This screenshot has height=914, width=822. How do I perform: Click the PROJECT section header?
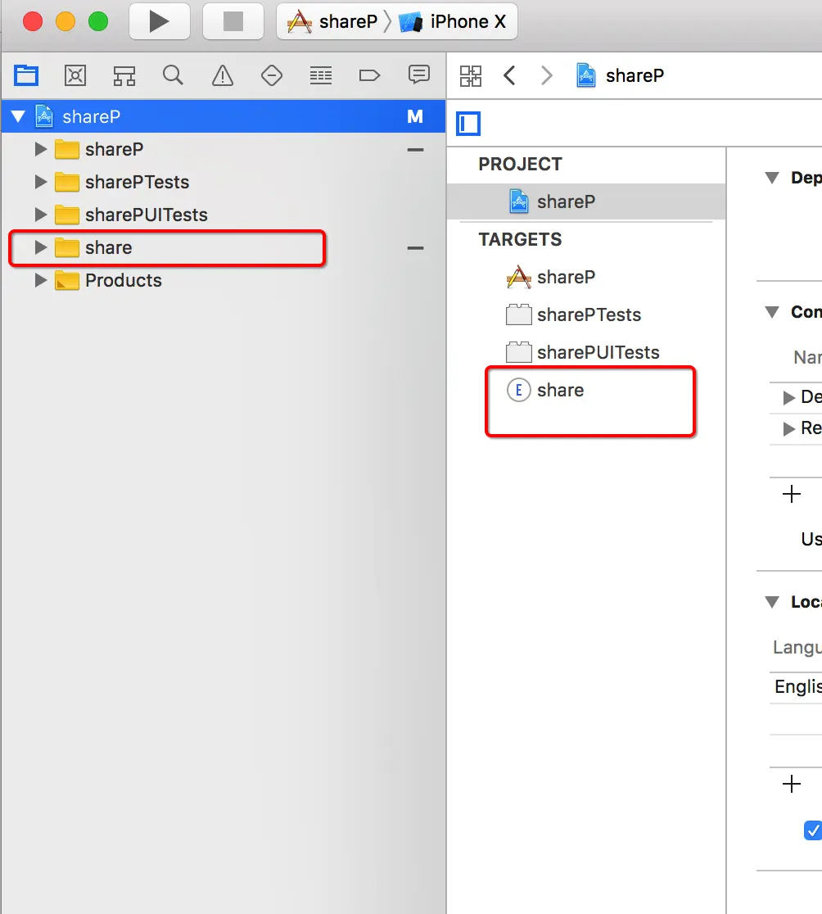pyautogui.click(x=520, y=165)
